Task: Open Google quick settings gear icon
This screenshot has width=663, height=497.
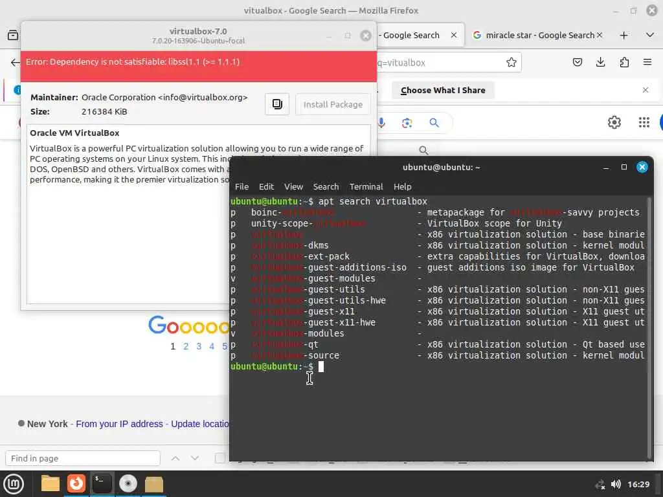Action: 614,122
